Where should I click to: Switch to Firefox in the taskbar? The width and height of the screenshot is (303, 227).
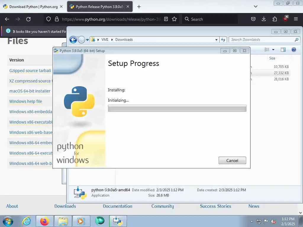pyautogui.click(x=45, y=221)
